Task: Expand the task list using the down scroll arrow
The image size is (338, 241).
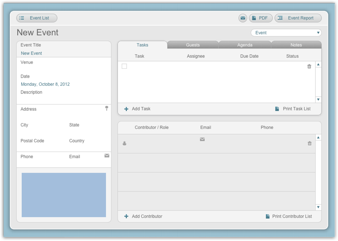Action: click(x=317, y=99)
